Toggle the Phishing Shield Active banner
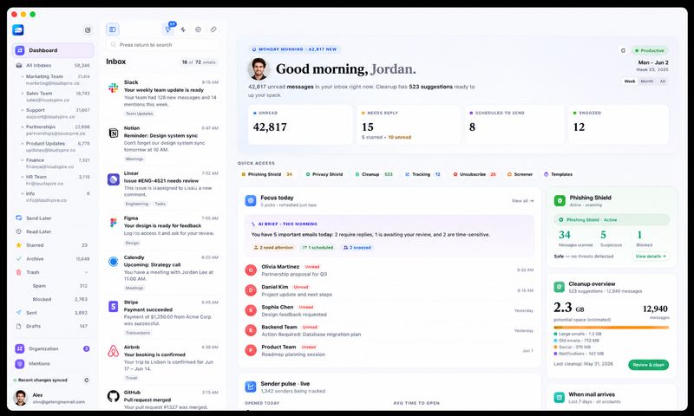Screen dimensions: 694x416 [x=612, y=220]
